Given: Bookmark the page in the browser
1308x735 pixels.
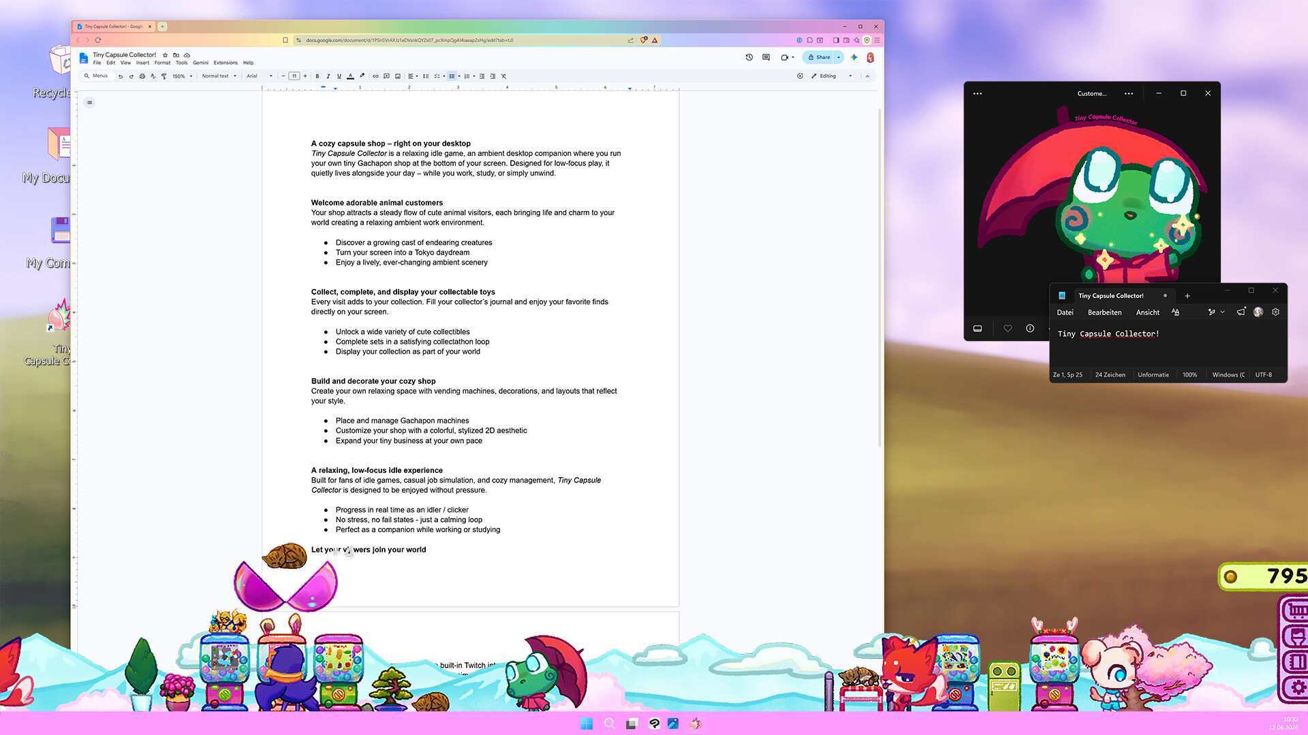Looking at the screenshot, I should pos(285,40).
